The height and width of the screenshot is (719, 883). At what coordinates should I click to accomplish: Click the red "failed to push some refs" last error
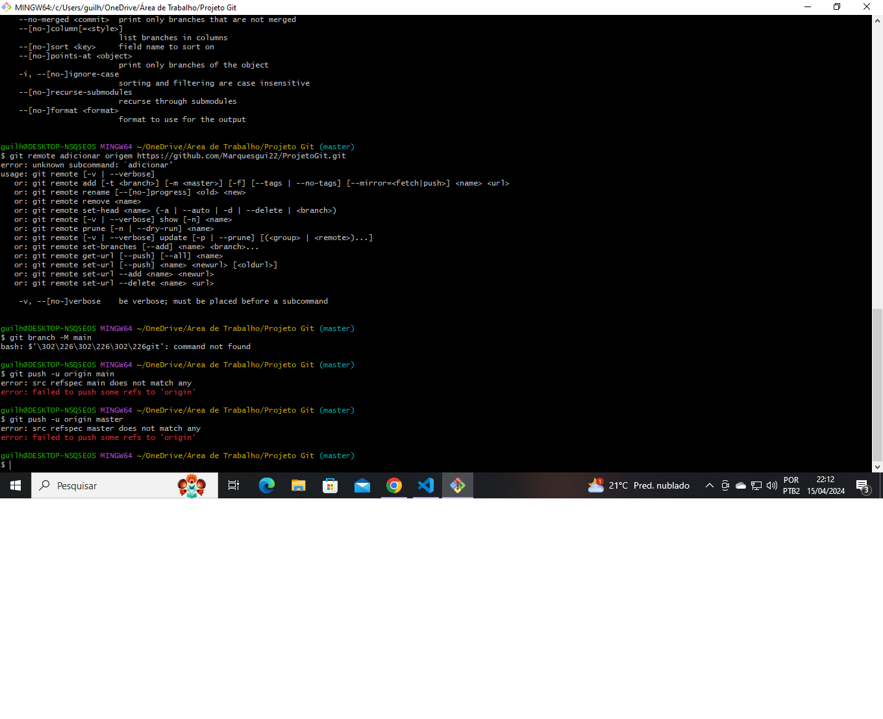(x=98, y=437)
